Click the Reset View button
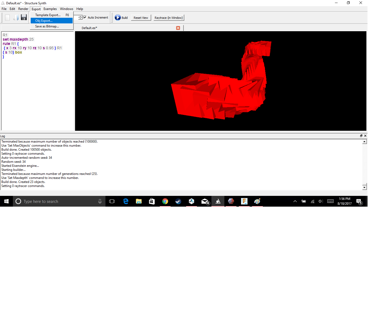This screenshot has width=368, height=332. tap(141, 18)
